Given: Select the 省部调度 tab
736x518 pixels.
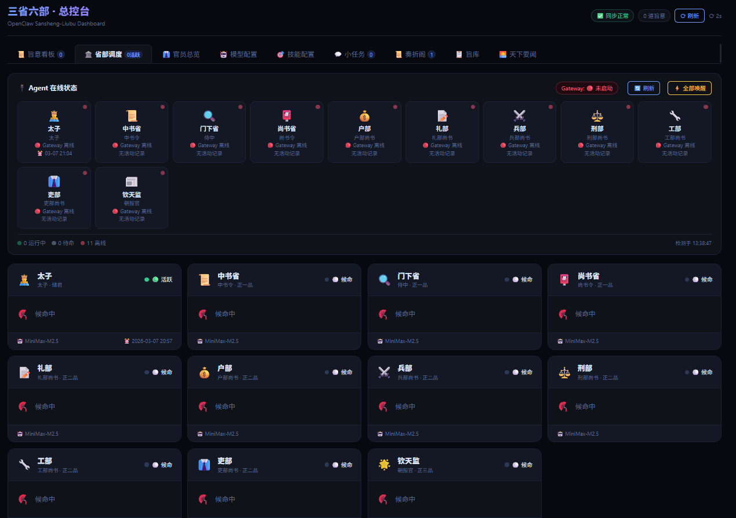Looking at the screenshot, I should tap(113, 54).
